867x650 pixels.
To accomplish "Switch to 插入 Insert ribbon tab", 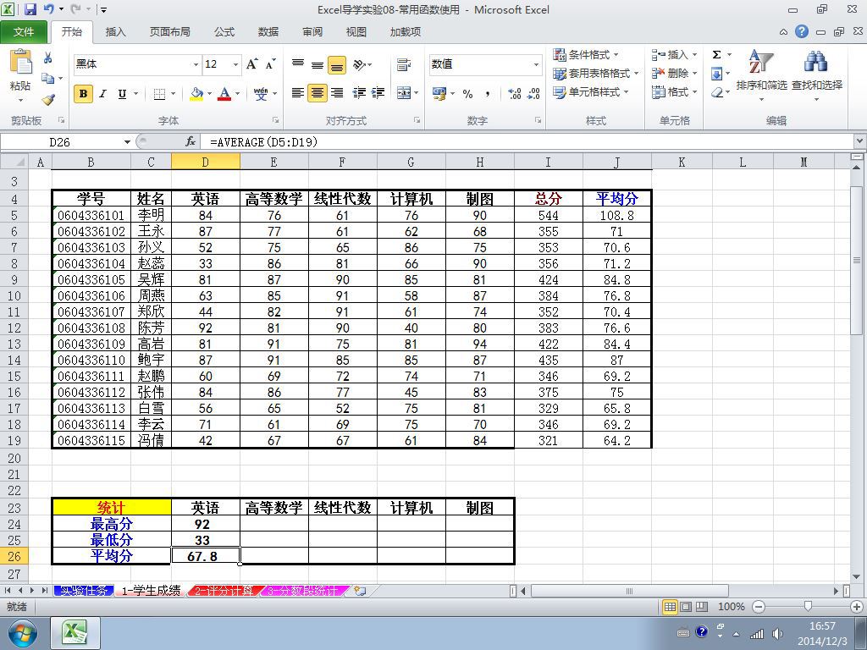I will tap(115, 32).
